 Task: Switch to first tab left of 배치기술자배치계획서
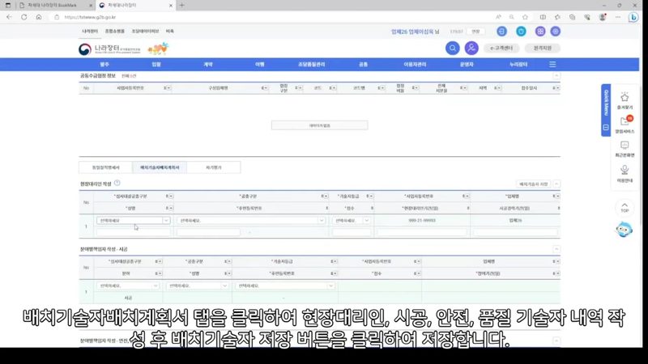(x=106, y=167)
